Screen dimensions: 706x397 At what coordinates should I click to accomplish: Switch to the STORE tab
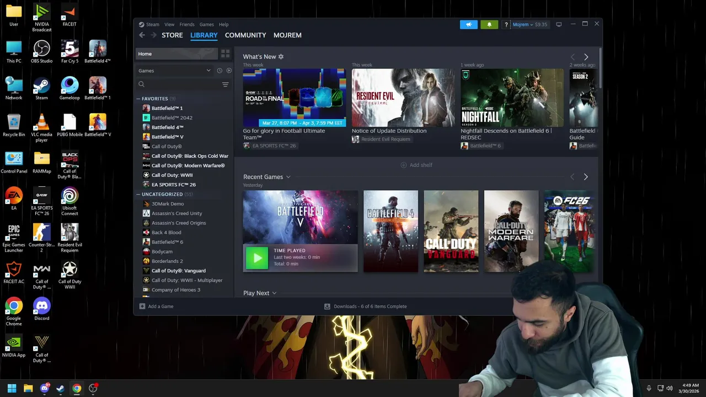point(172,35)
